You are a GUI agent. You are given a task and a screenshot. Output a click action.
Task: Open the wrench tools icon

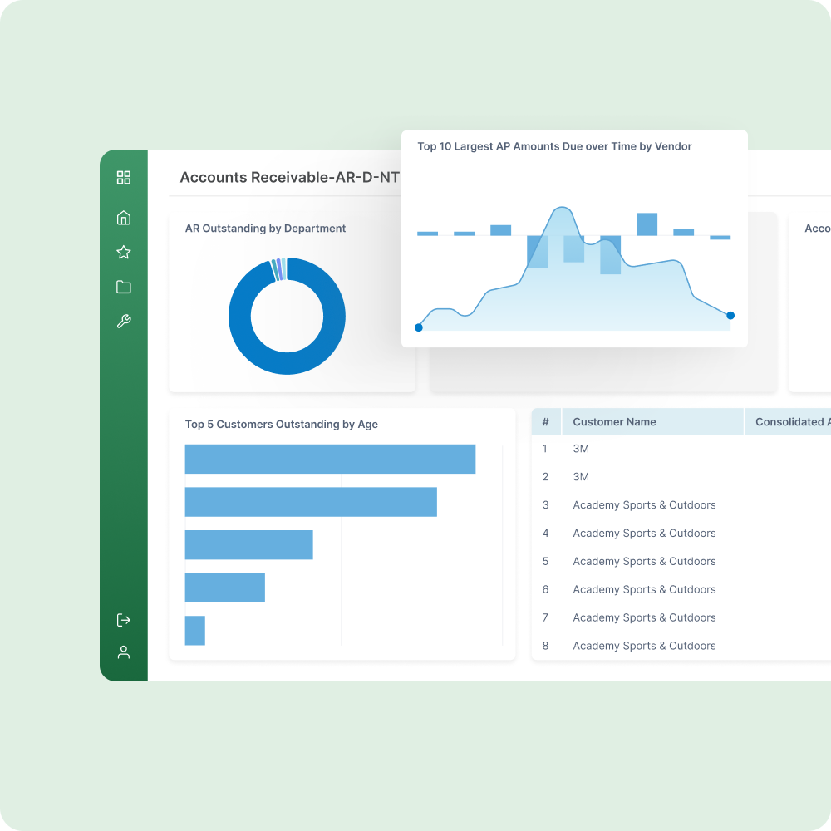point(124,322)
